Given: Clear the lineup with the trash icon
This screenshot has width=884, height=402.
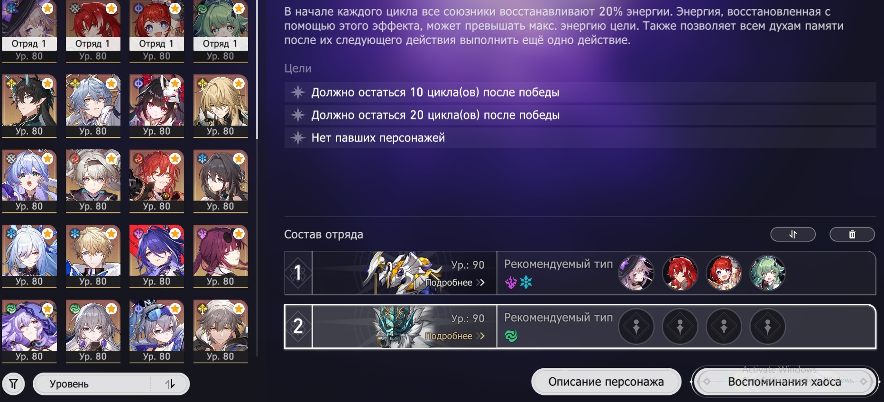Looking at the screenshot, I should click(852, 234).
